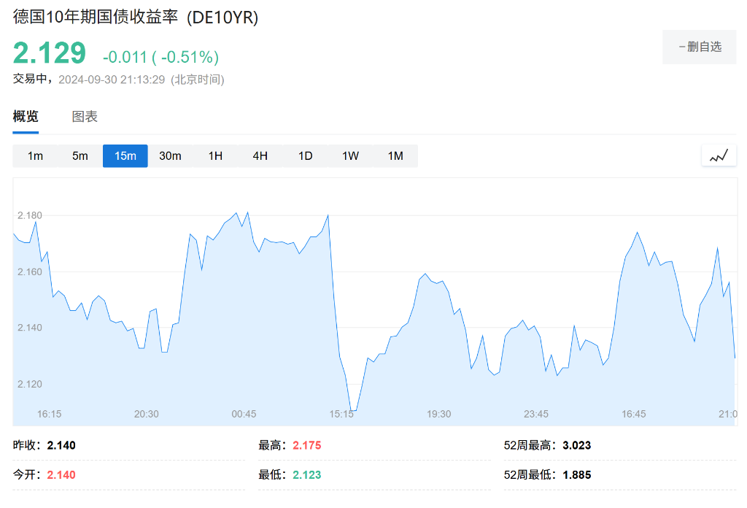Viewport: 747px width, 508px height.
Task: Click the 最高 value 2.175
Action: [x=306, y=445]
